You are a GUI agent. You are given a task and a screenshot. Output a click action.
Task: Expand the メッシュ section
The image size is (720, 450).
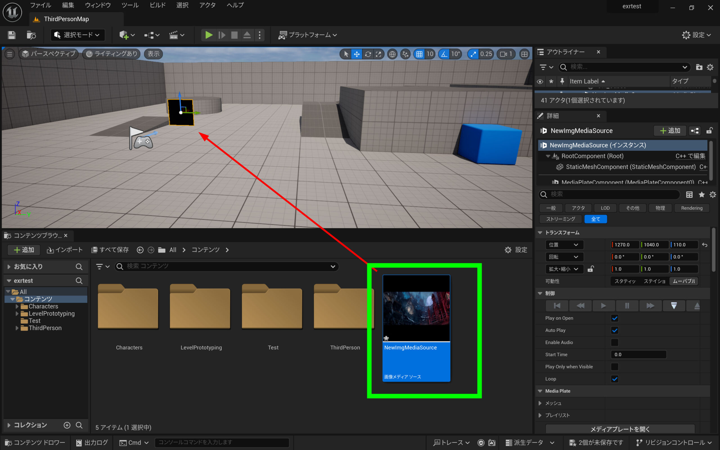point(540,403)
